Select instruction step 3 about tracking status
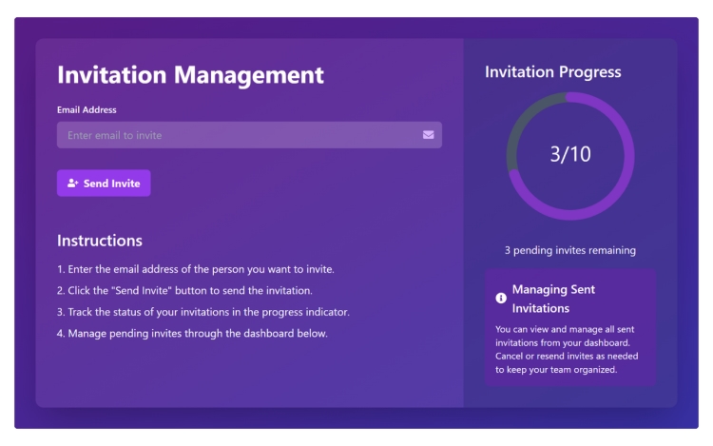The height and width of the screenshot is (446, 713). coord(203,312)
